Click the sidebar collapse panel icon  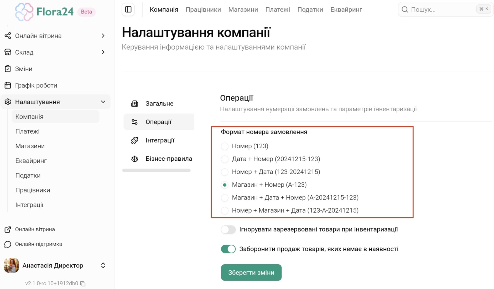(x=128, y=9)
